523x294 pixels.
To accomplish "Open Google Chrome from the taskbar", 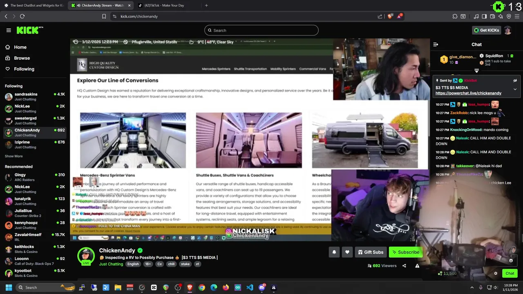I will point(202,287).
